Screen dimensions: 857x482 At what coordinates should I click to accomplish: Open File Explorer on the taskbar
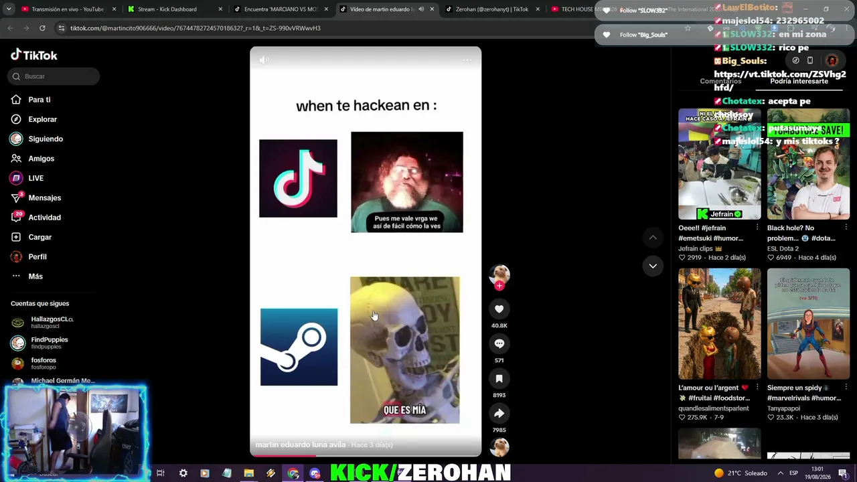(248, 473)
